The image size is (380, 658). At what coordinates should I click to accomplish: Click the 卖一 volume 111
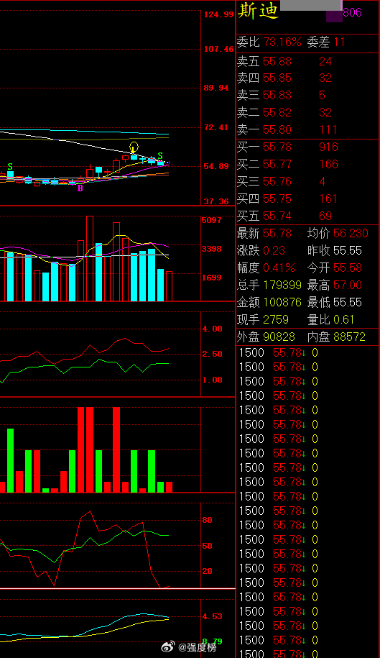coord(328,129)
